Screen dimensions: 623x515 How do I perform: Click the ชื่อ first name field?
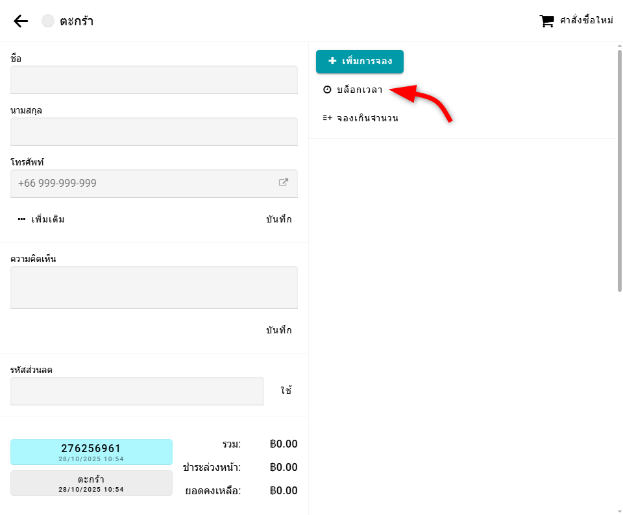154,80
